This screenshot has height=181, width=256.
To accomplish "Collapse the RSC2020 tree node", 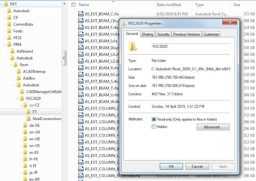I will point(18,99).
